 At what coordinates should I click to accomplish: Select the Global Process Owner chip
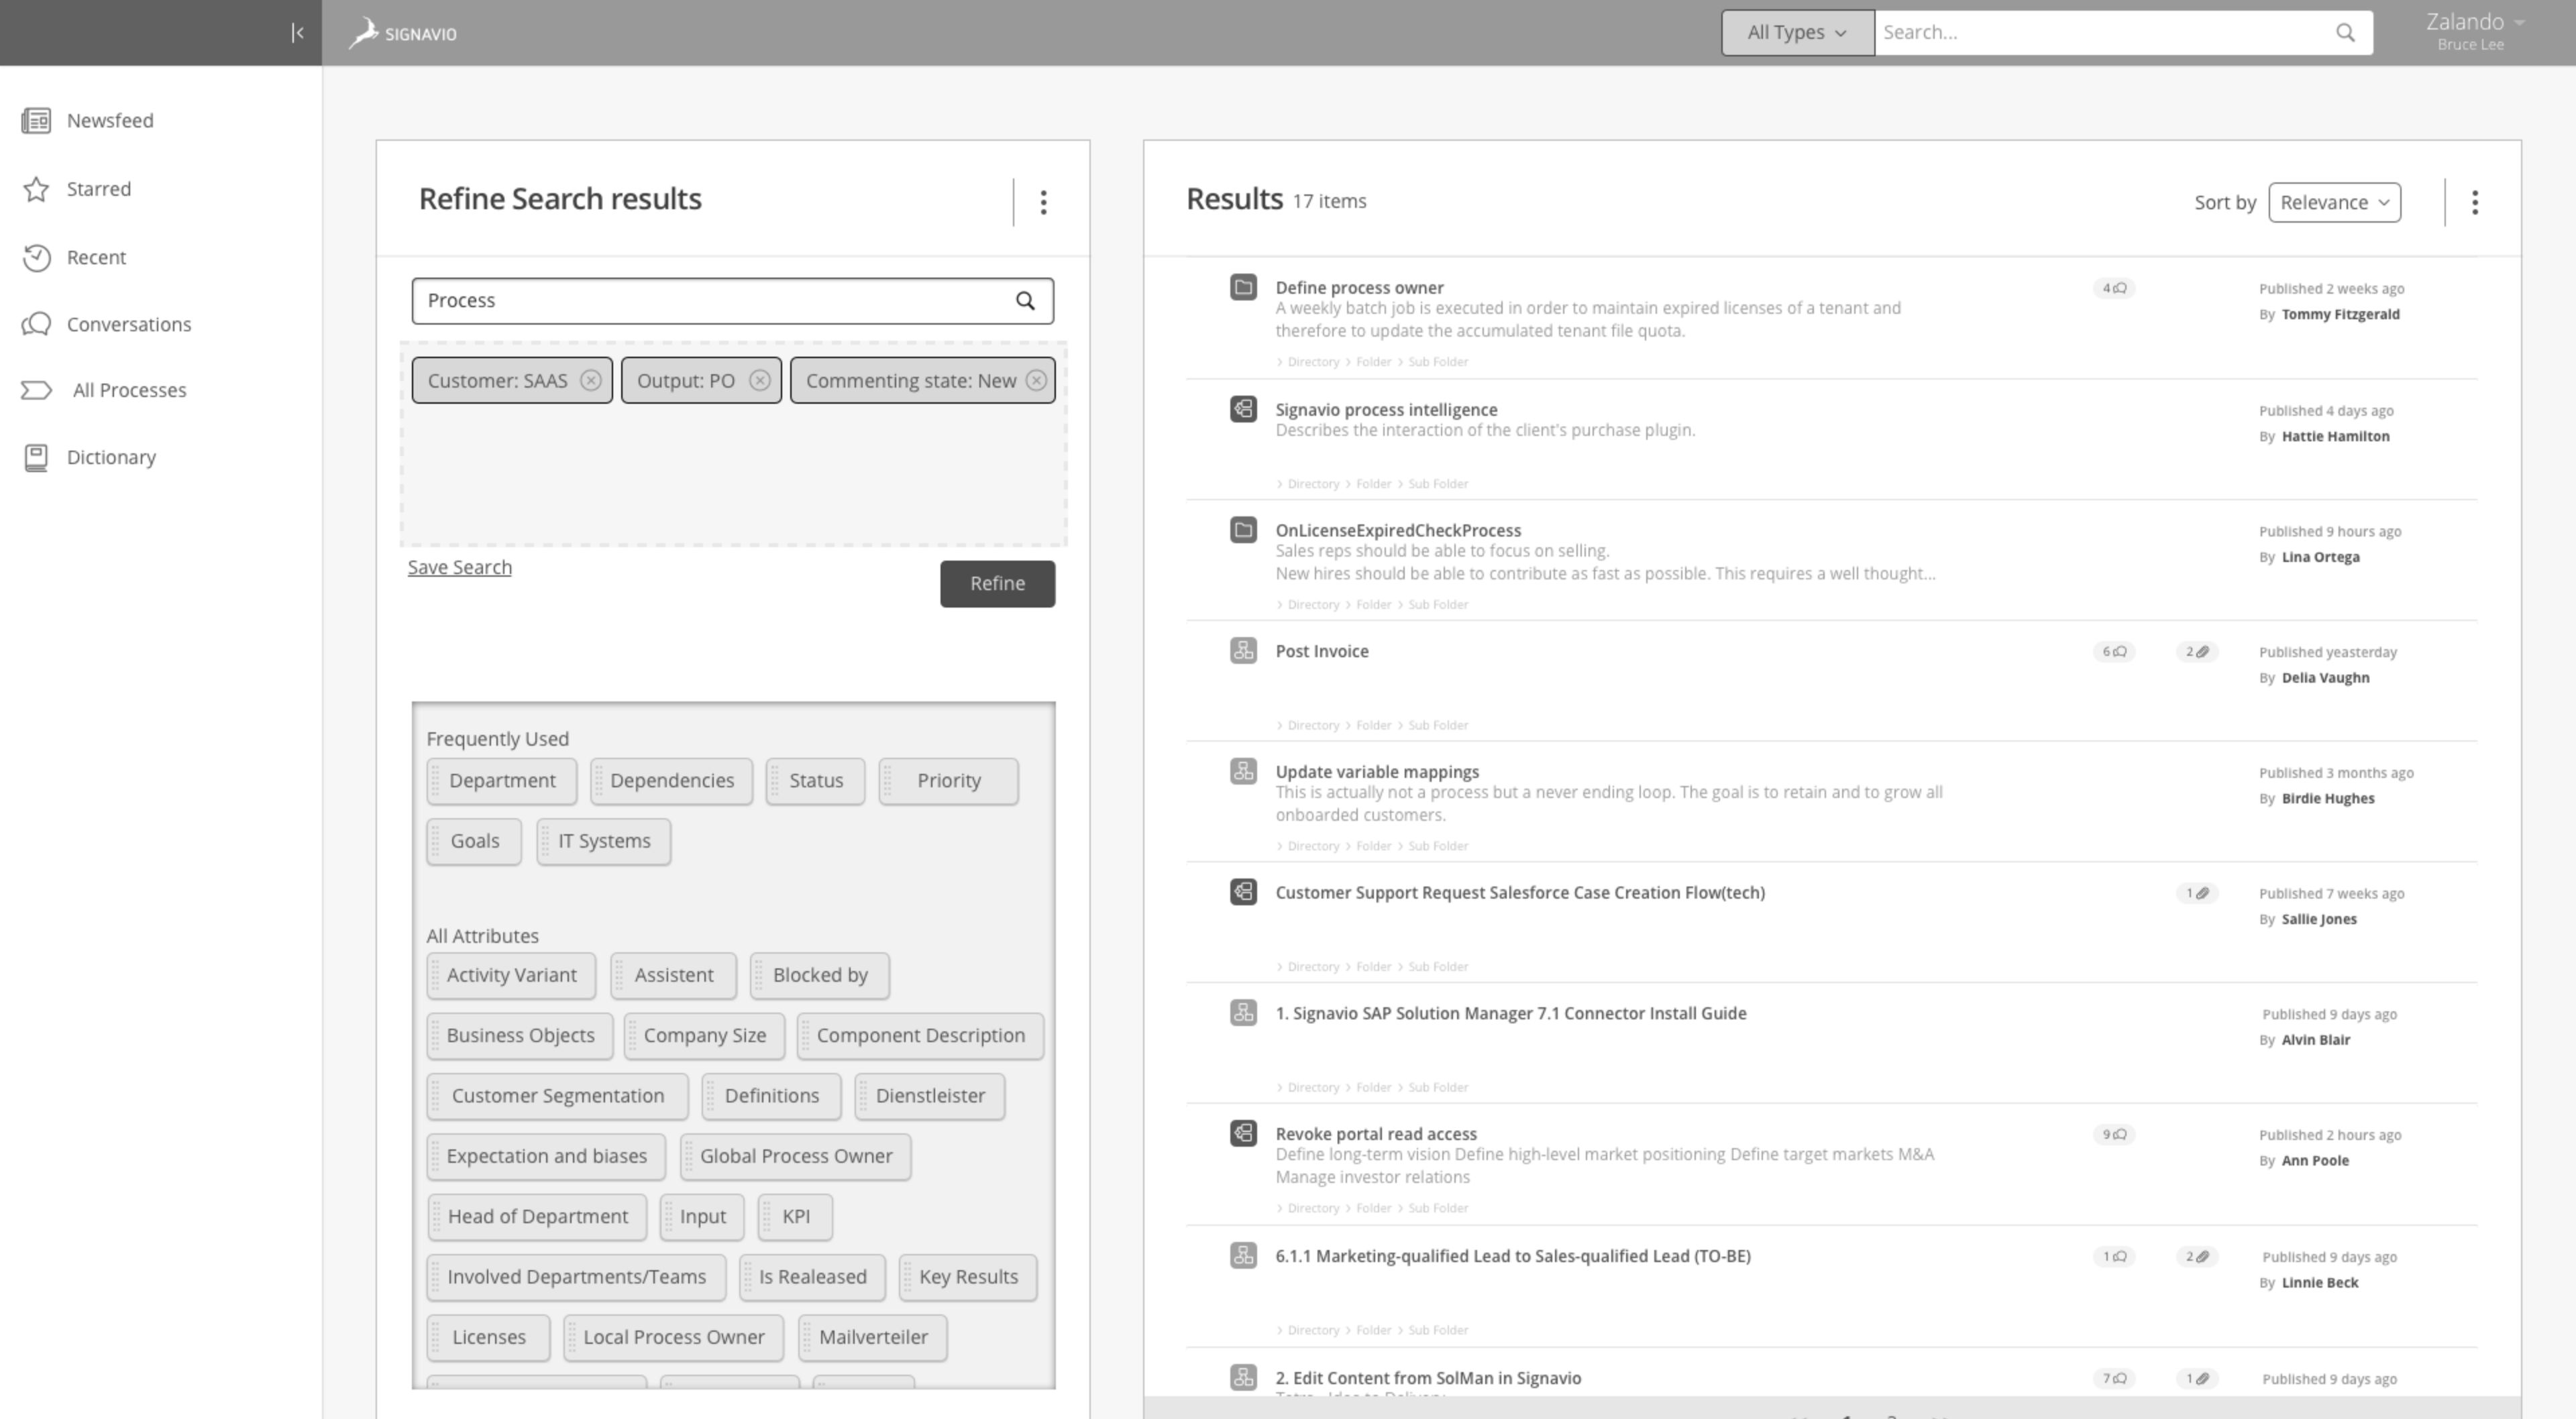(795, 1156)
